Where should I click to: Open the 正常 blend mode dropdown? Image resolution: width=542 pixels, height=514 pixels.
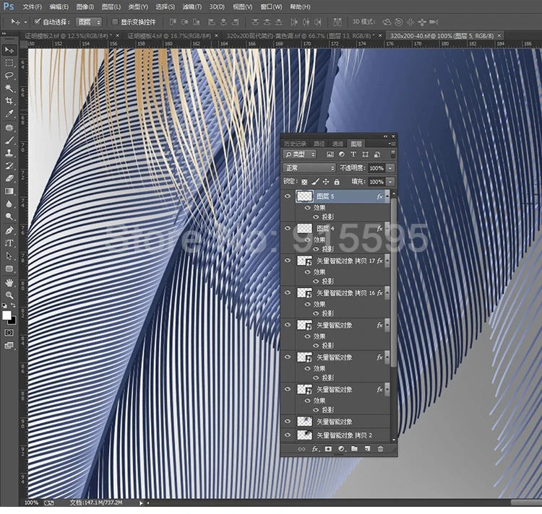tap(310, 167)
